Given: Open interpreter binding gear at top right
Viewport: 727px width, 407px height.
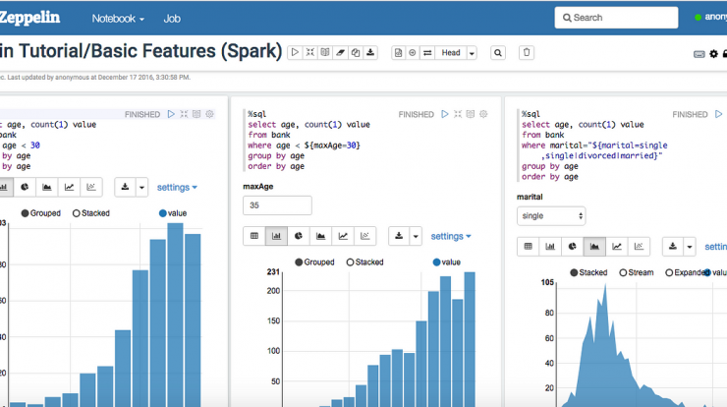Looking at the screenshot, I should pyautogui.click(x=714, y=54).
